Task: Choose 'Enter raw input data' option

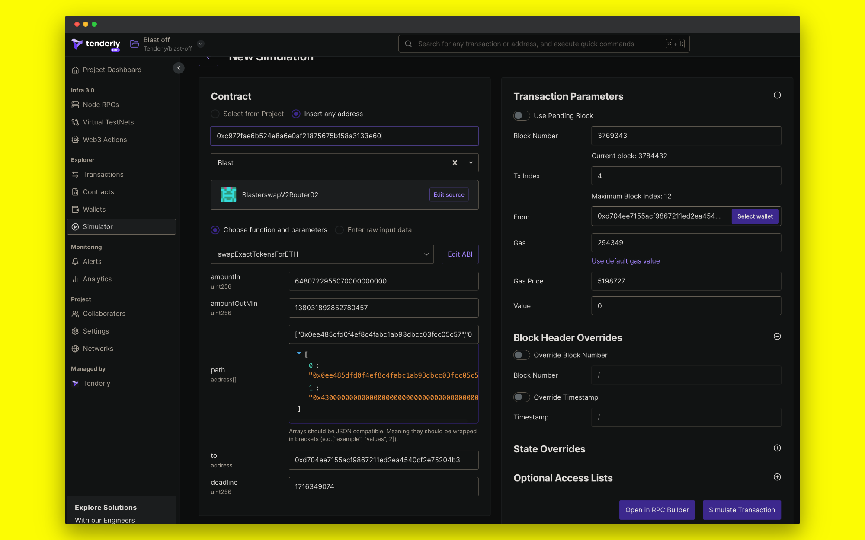Action: (340, 230)
